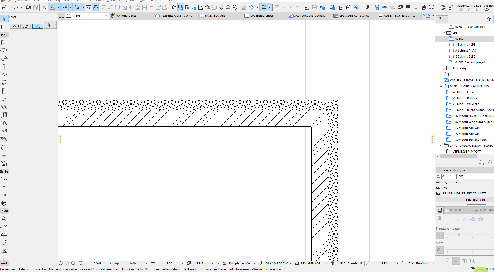Collapse the LP1 GRUNDLAGENERMITTLUNG folder
This screenshot has height=272, width=494.
[x=441, y=146]
